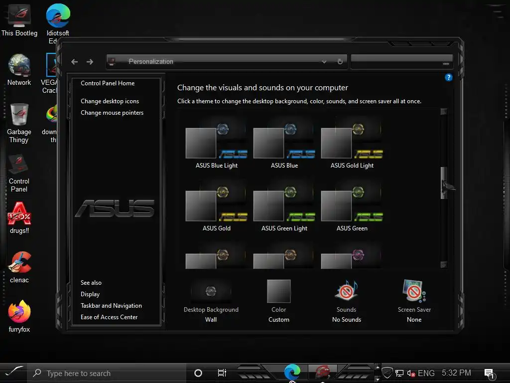Open Change mouse pointers link

click(112, 113)
